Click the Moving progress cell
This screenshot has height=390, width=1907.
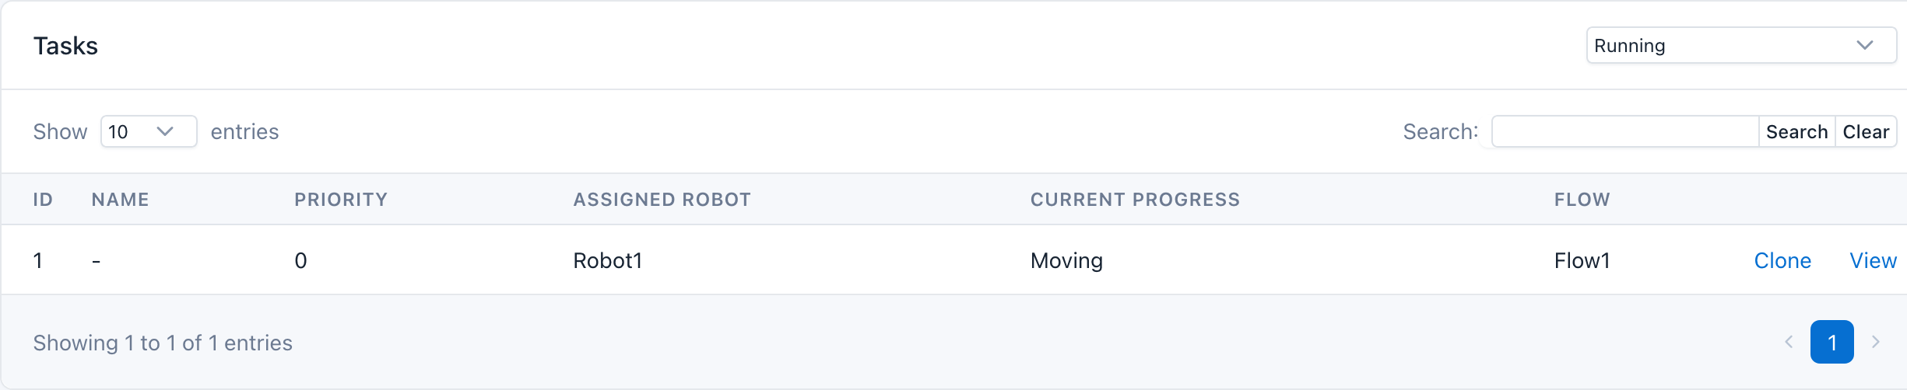[1066, 260]
